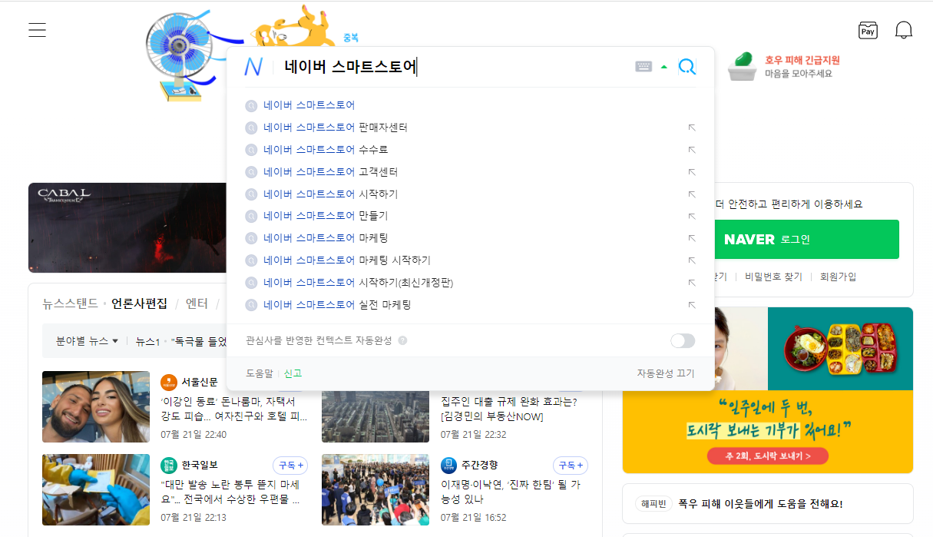Open the help question mark for context autocomplete
The image size is (933, 537).
(402, 340)
